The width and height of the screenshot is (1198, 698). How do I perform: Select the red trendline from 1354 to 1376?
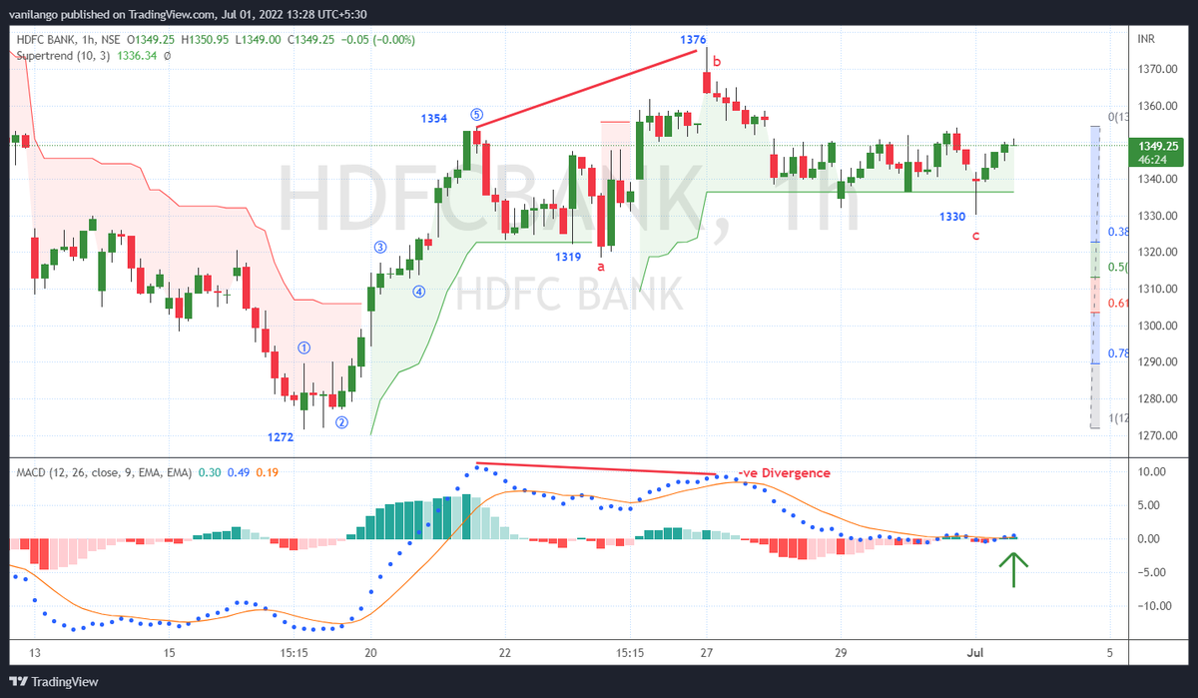pyautogui.click(x=586, y=89)
